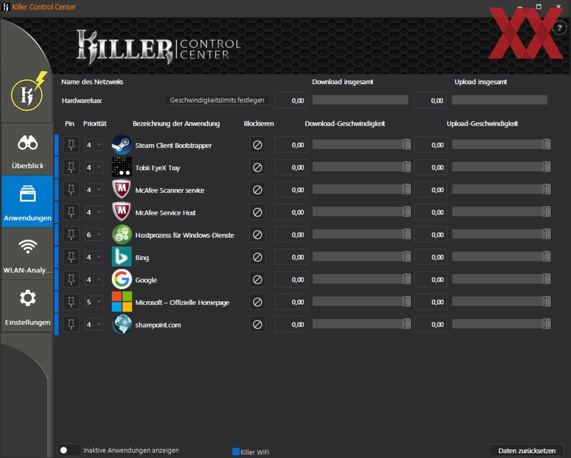Click the Google app icon
Screen dimensions: 571x458
tap(122, 280)
